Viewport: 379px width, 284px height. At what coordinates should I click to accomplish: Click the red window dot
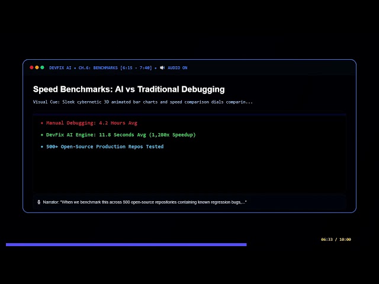pyautogui.click(x=31, y=67)
